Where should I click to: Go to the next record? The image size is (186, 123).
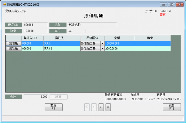pyautogui.click(x=101, y=107)
